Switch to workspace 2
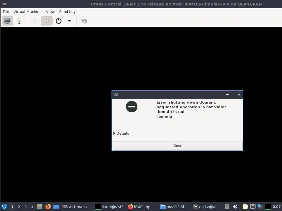 [19, 207]
